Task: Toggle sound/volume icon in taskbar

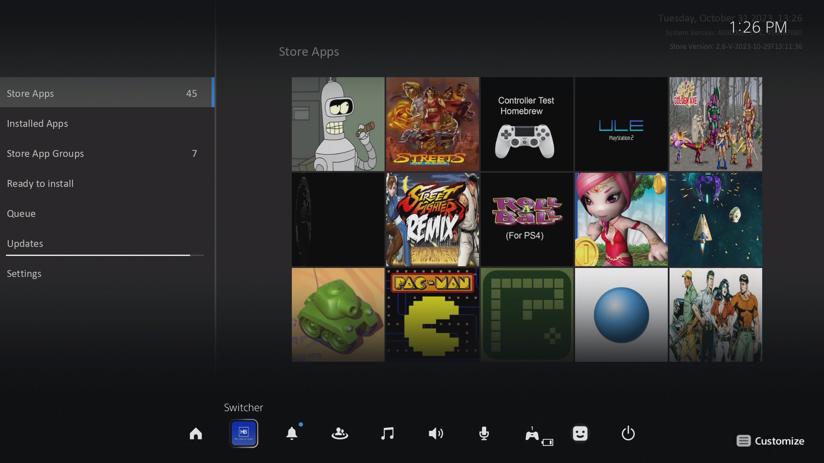Action: [x=436, y=433]
